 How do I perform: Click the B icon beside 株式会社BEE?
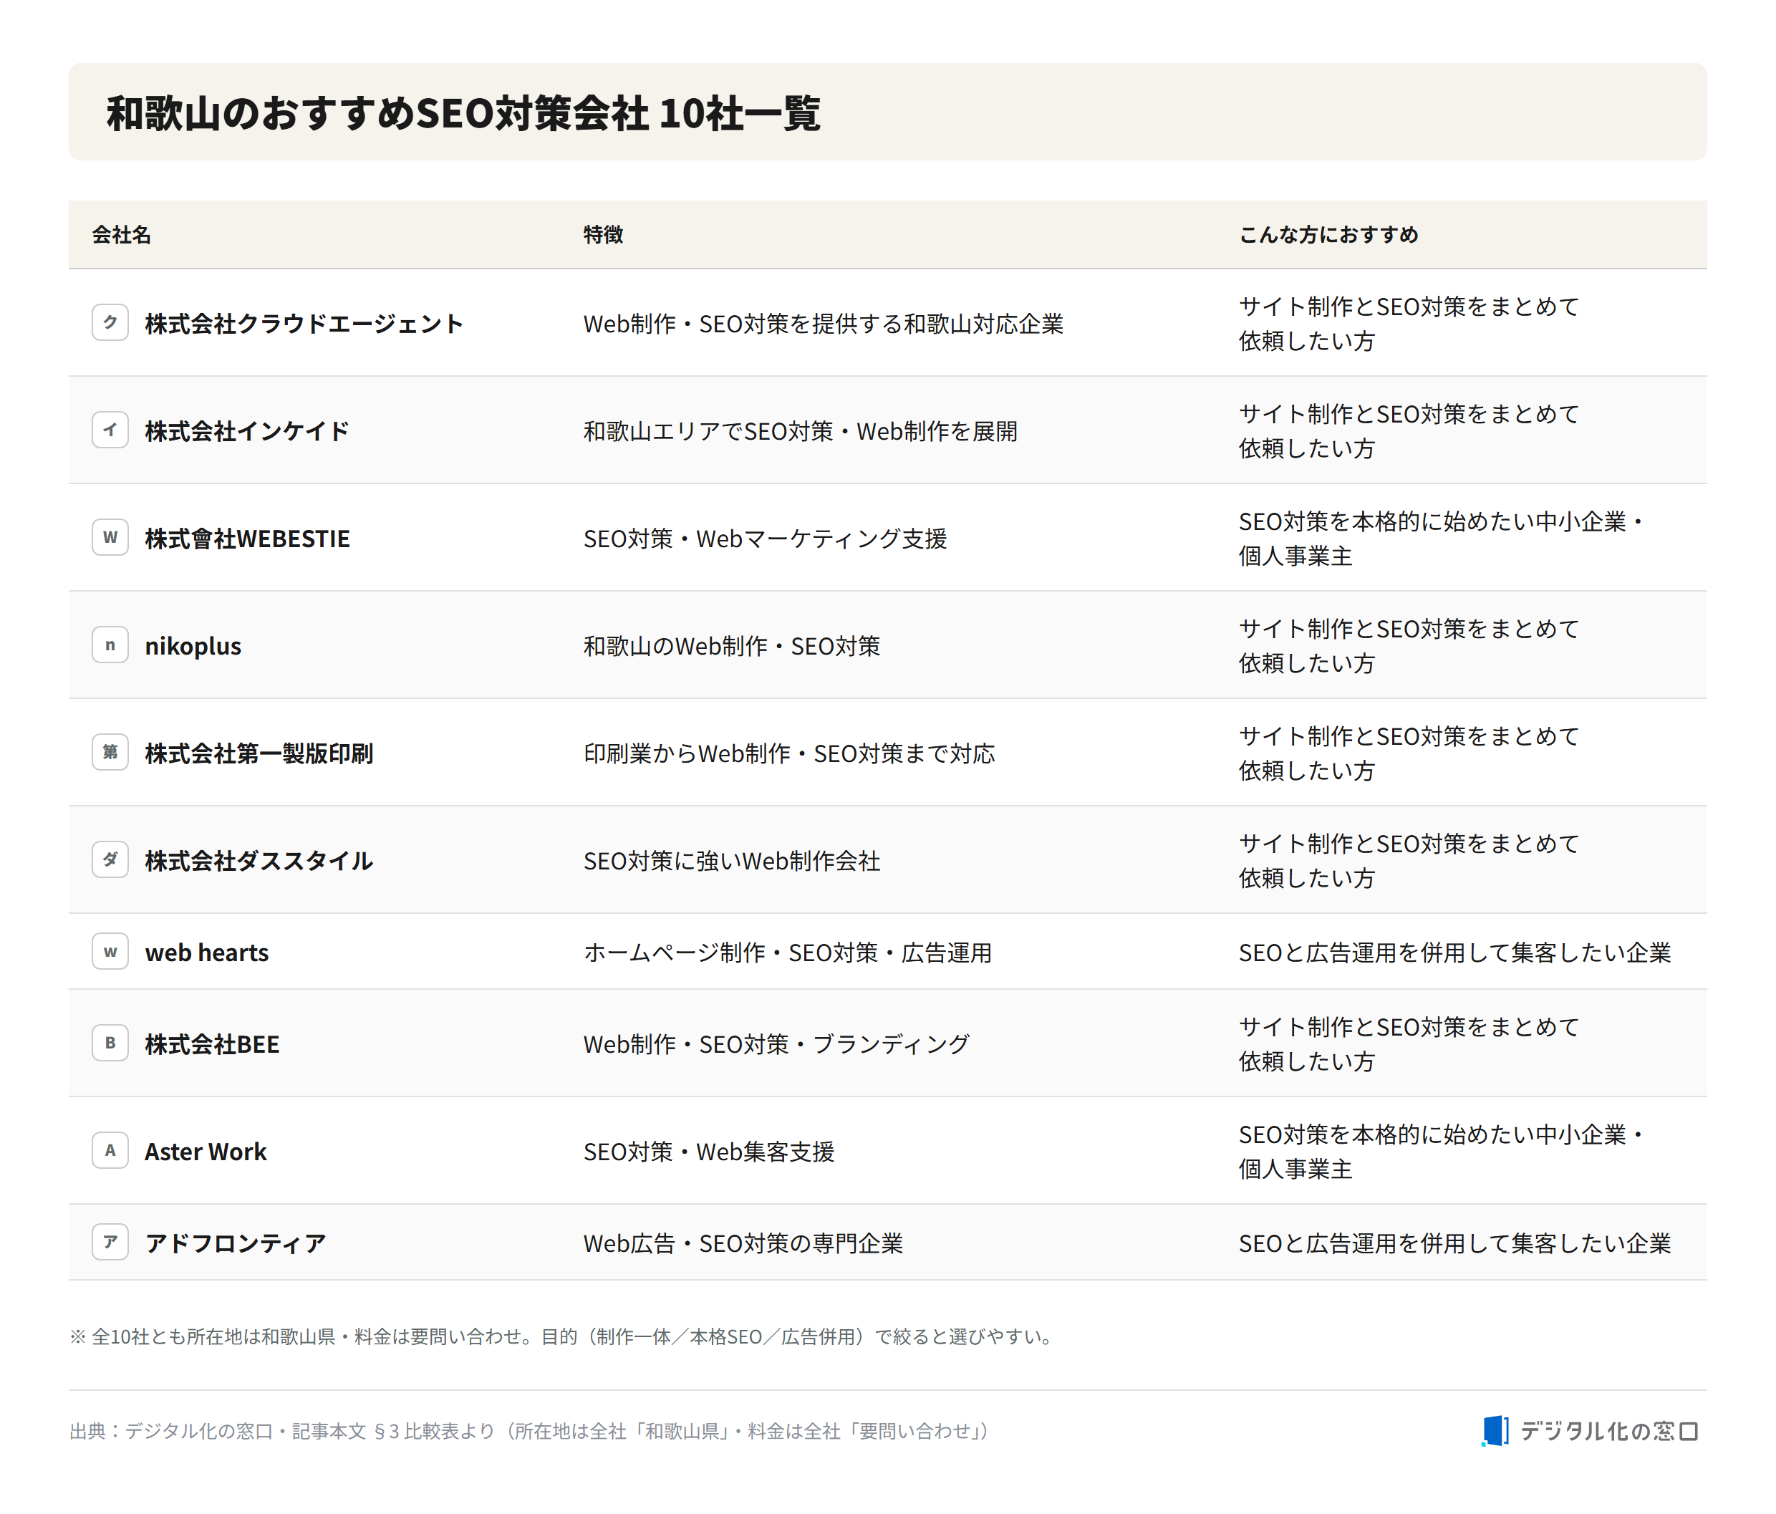(x=110, y=1043)
